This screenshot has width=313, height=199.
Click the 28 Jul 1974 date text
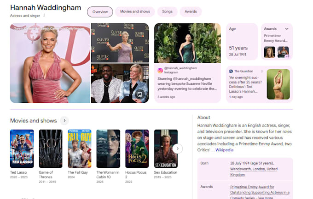238,55
